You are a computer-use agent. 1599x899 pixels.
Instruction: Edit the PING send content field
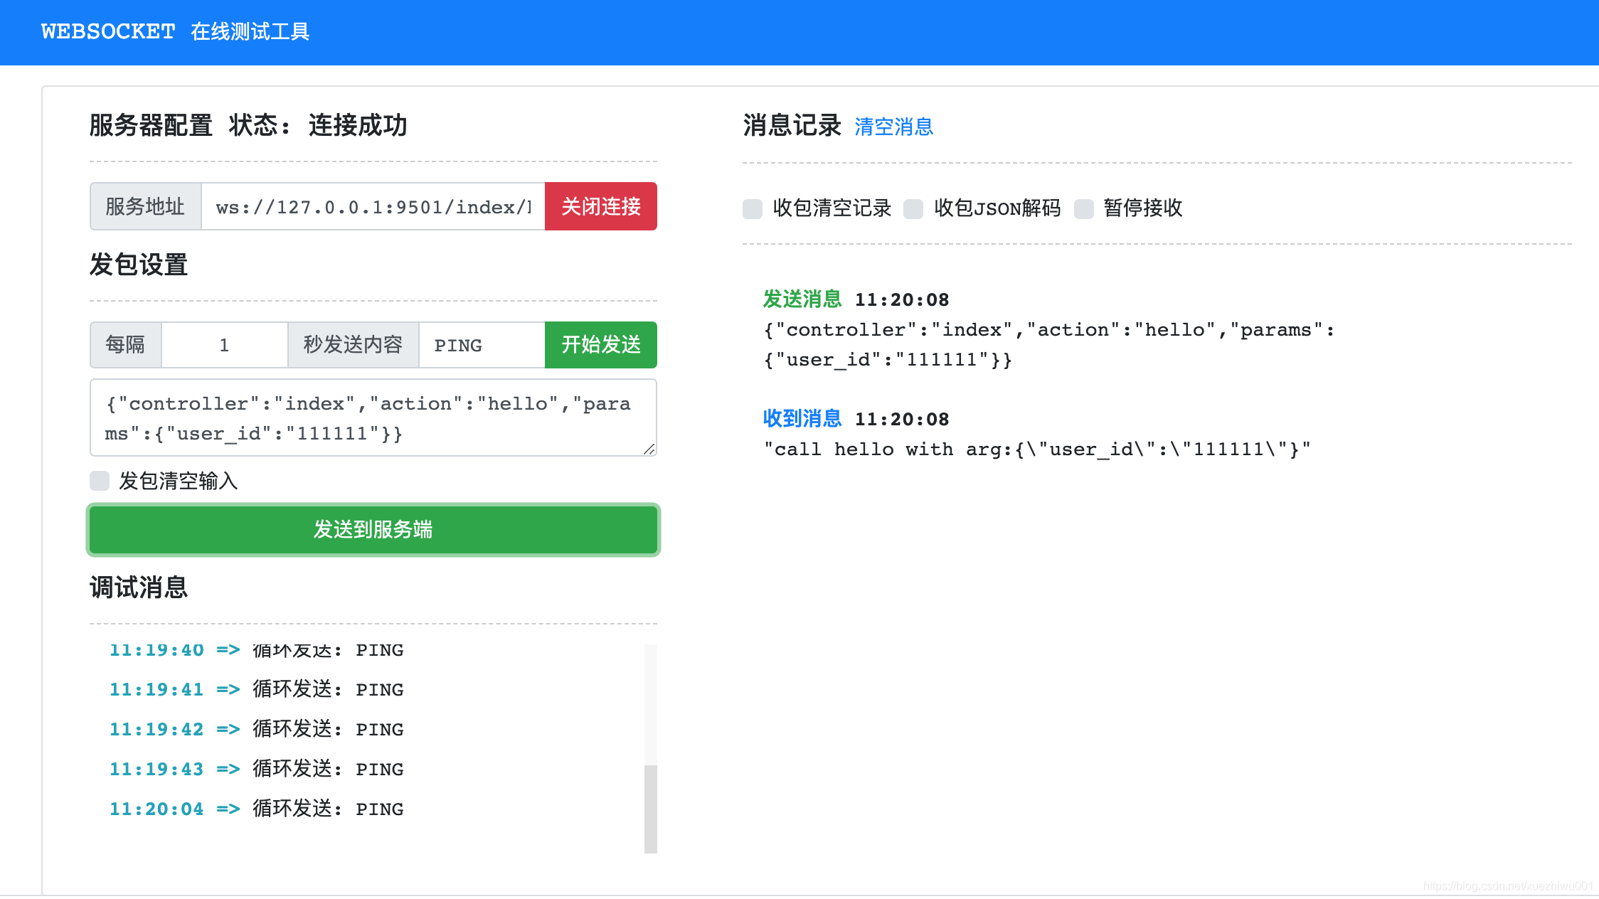(x=482, y=345)
